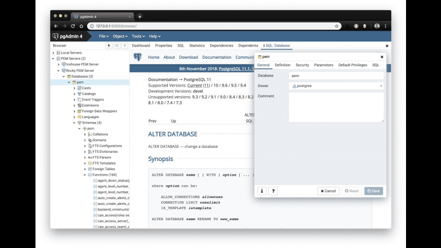
Task: Click the Query Tool lightning icon
Action: 109,46
